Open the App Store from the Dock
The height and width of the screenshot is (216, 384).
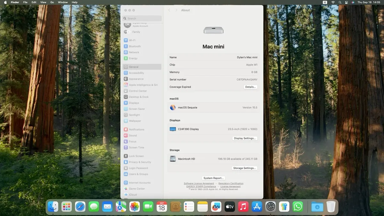coord(257,207)
